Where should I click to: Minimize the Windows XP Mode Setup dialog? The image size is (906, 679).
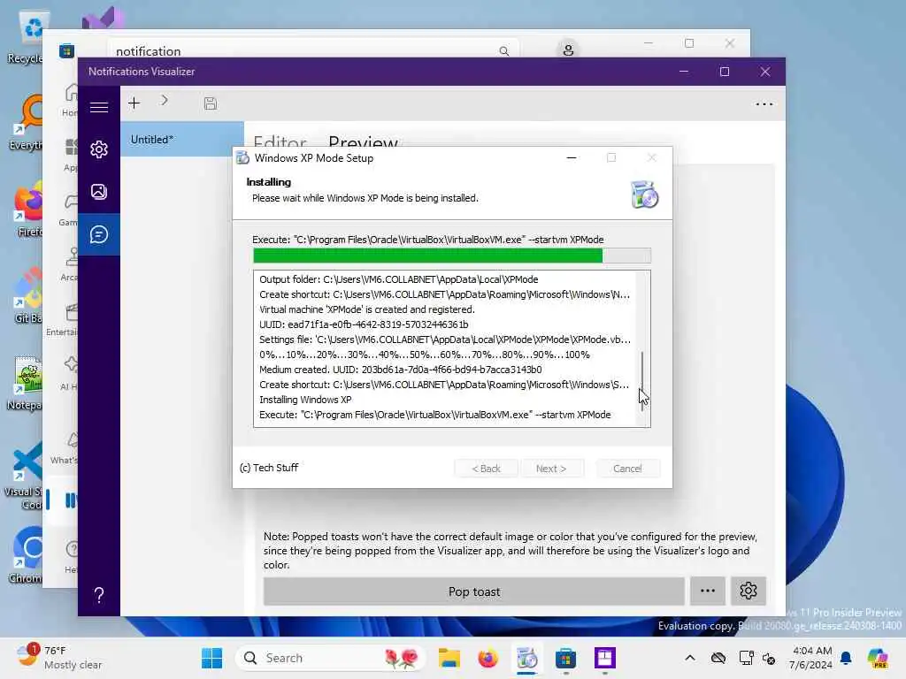pyautogui.click(x=572, y=157)
